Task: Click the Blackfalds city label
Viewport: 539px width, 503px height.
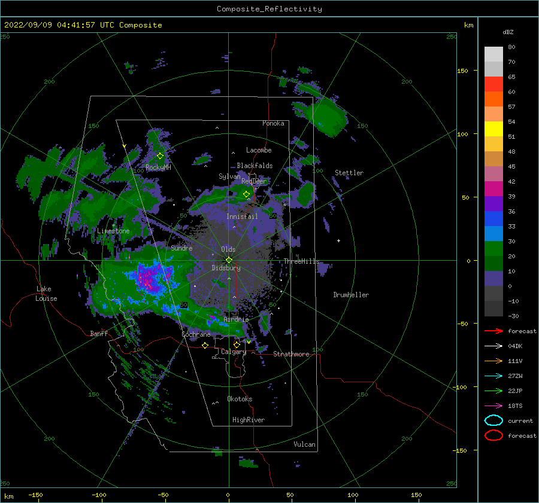Action: pyautogui.click(x=255, y=166)
